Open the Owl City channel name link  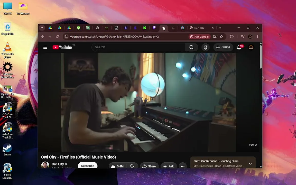(x=58, y=164)
